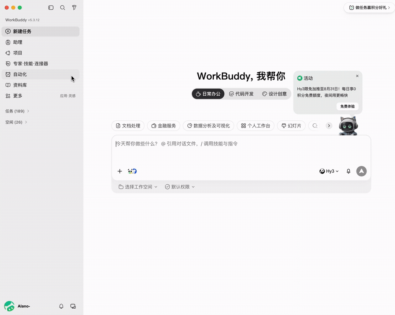Open 项目 in the sidebar

[x=41, y=53]
